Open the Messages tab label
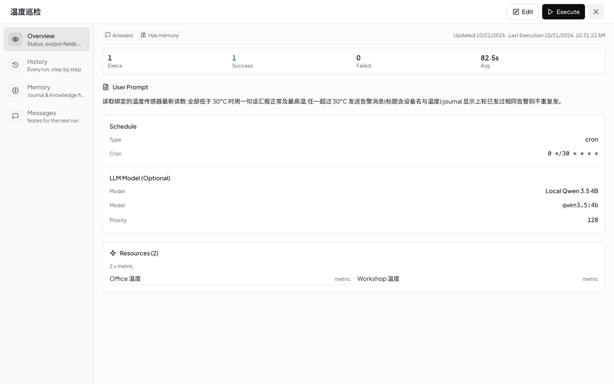Screen dimensions: 614x384 coord(41,113)
